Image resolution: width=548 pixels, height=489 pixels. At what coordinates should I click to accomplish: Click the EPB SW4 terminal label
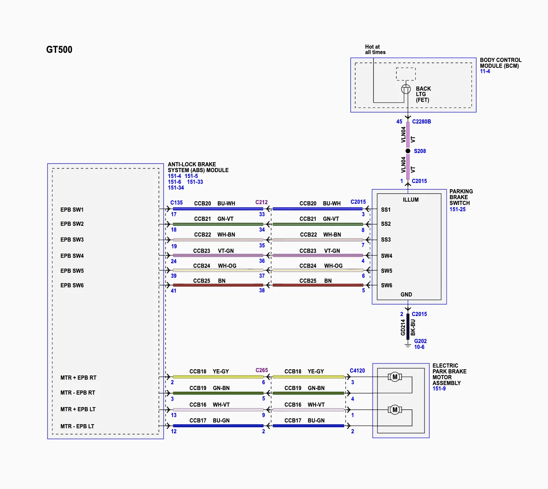pyautogui.click(x=72, y=256)
